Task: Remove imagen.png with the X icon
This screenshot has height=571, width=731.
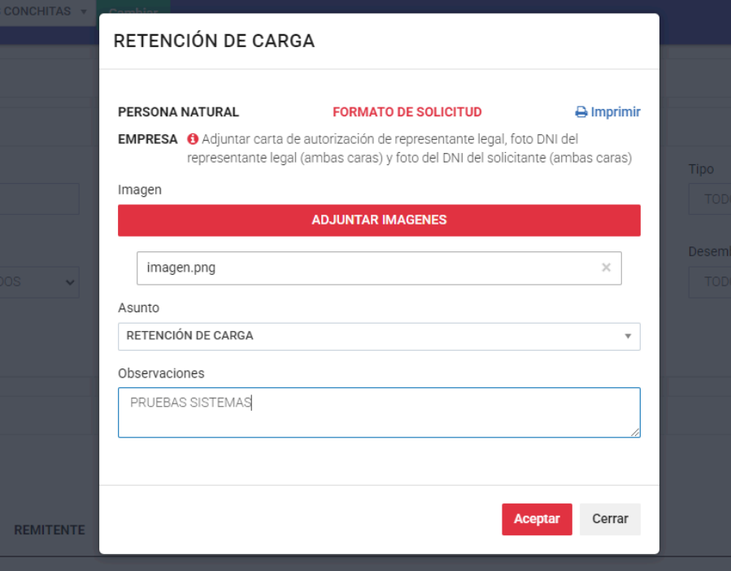Action: [x=606, y=268]
